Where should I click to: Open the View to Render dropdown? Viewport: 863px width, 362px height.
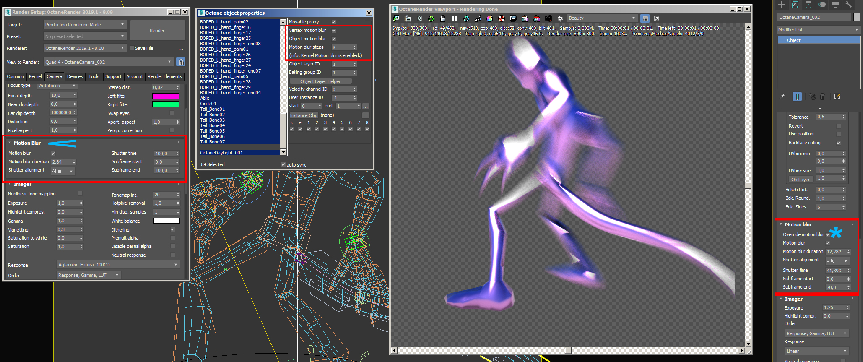tap(109, 62)
